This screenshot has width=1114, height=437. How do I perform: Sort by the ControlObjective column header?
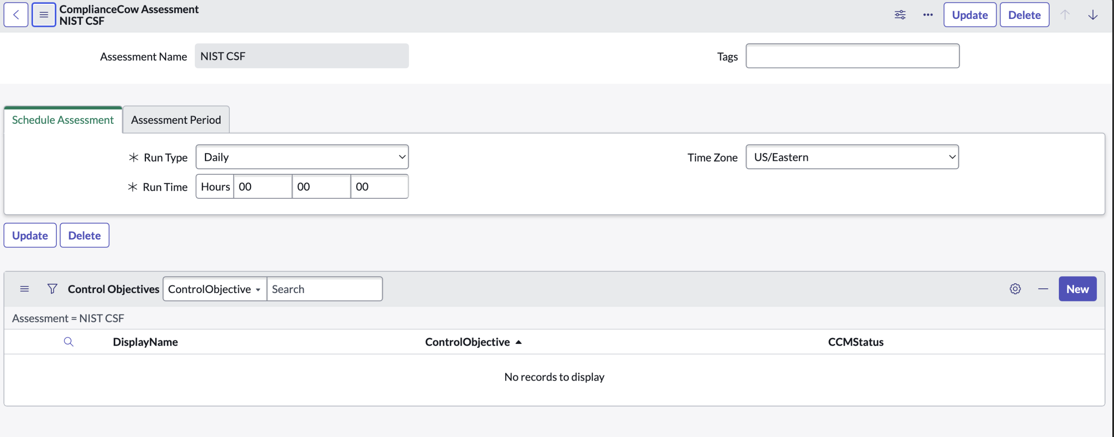(467, 342)
